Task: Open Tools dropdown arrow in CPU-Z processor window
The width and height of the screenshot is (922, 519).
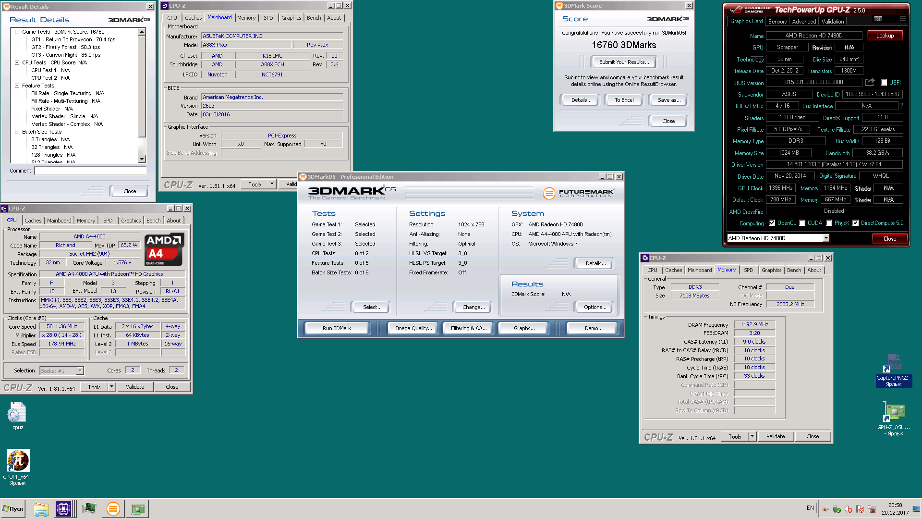Action: tap(111, 387)
